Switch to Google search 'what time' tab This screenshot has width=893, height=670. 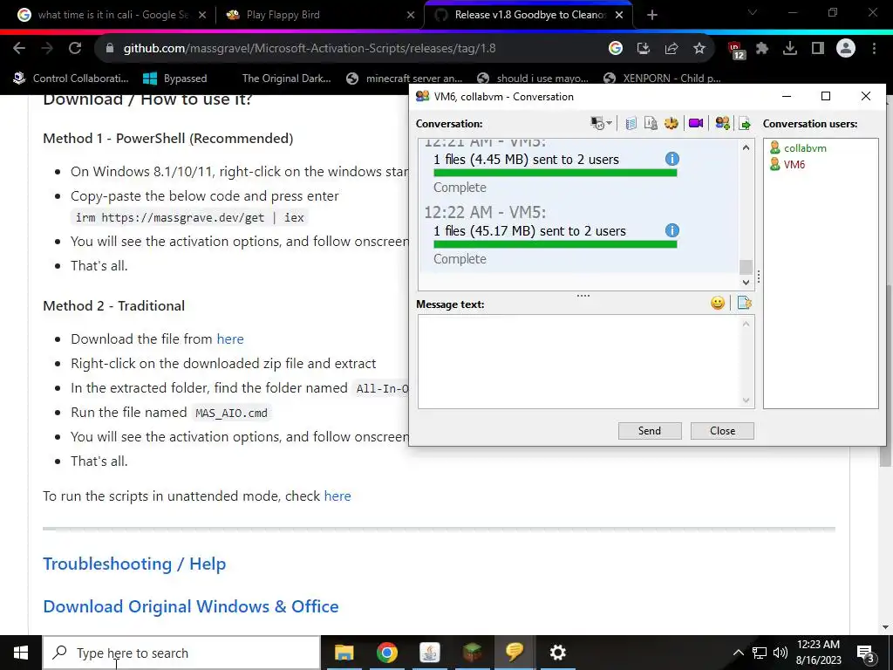[112, 16]
